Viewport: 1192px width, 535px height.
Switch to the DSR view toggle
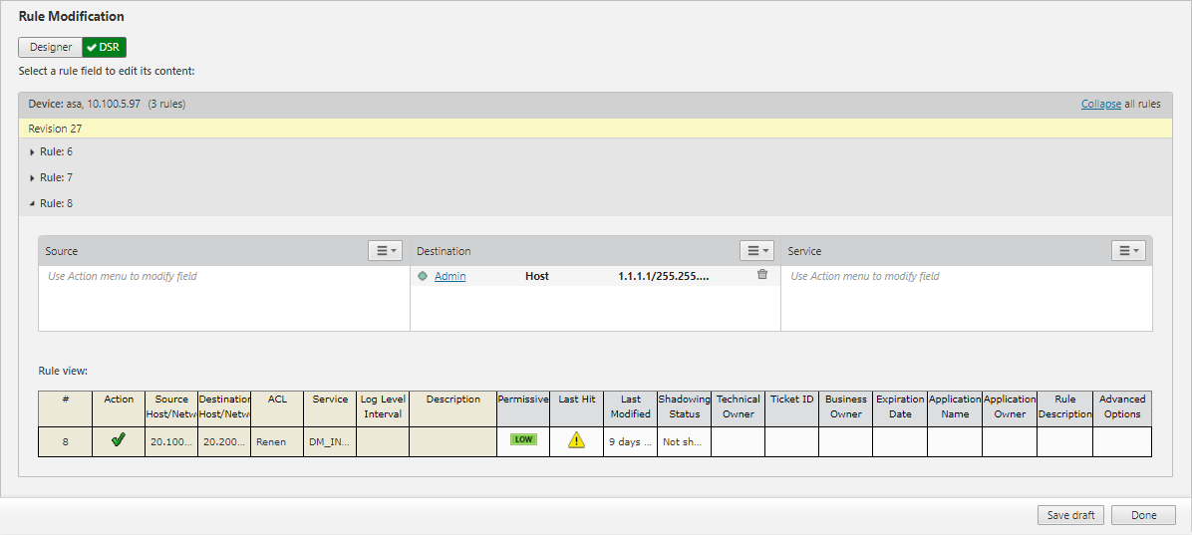click(104, 47)
